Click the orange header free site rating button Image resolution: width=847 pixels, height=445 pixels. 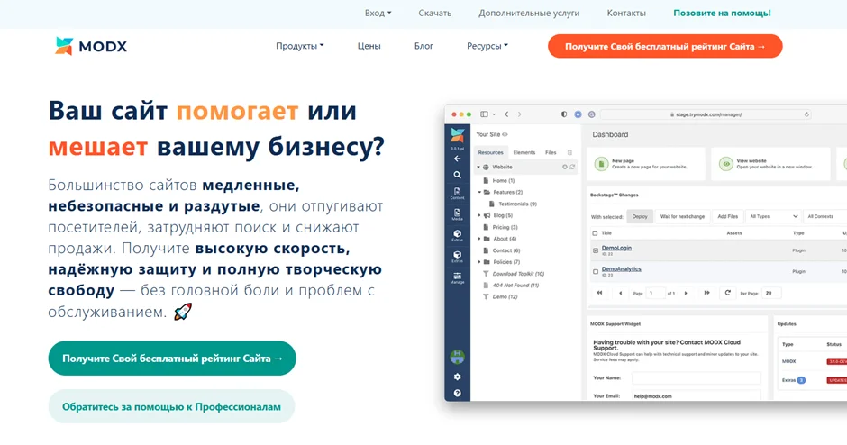[x=665, y=47]
